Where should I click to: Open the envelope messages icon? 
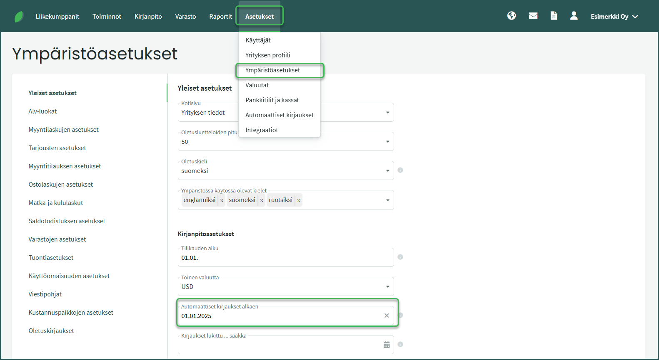(533, 16)
